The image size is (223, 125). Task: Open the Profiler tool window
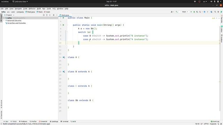[x=33, y=122]
